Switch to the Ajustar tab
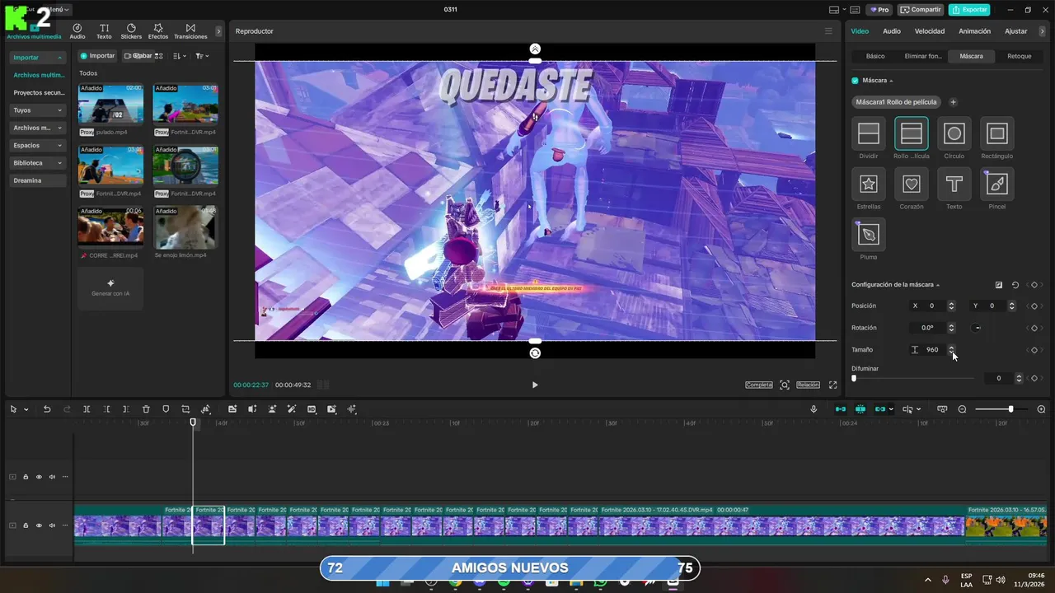The width and height of the screenshot is (1055, 593). (1016, 31)
